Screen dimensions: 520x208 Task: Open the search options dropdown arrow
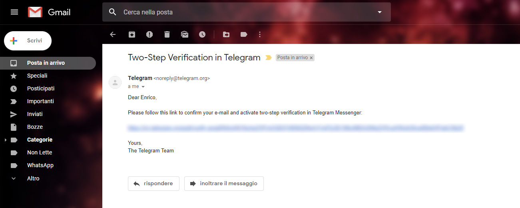[x=380, y=12]
